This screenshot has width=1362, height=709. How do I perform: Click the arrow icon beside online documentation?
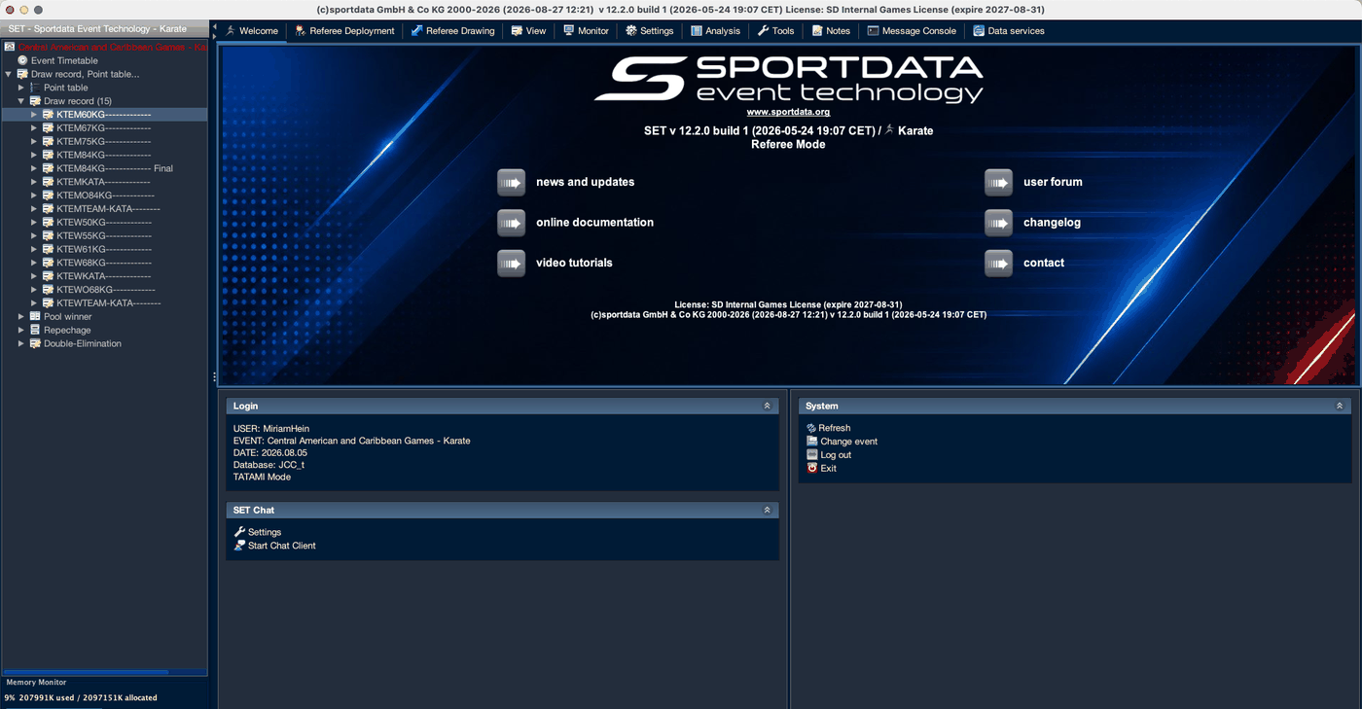(511, 223)
